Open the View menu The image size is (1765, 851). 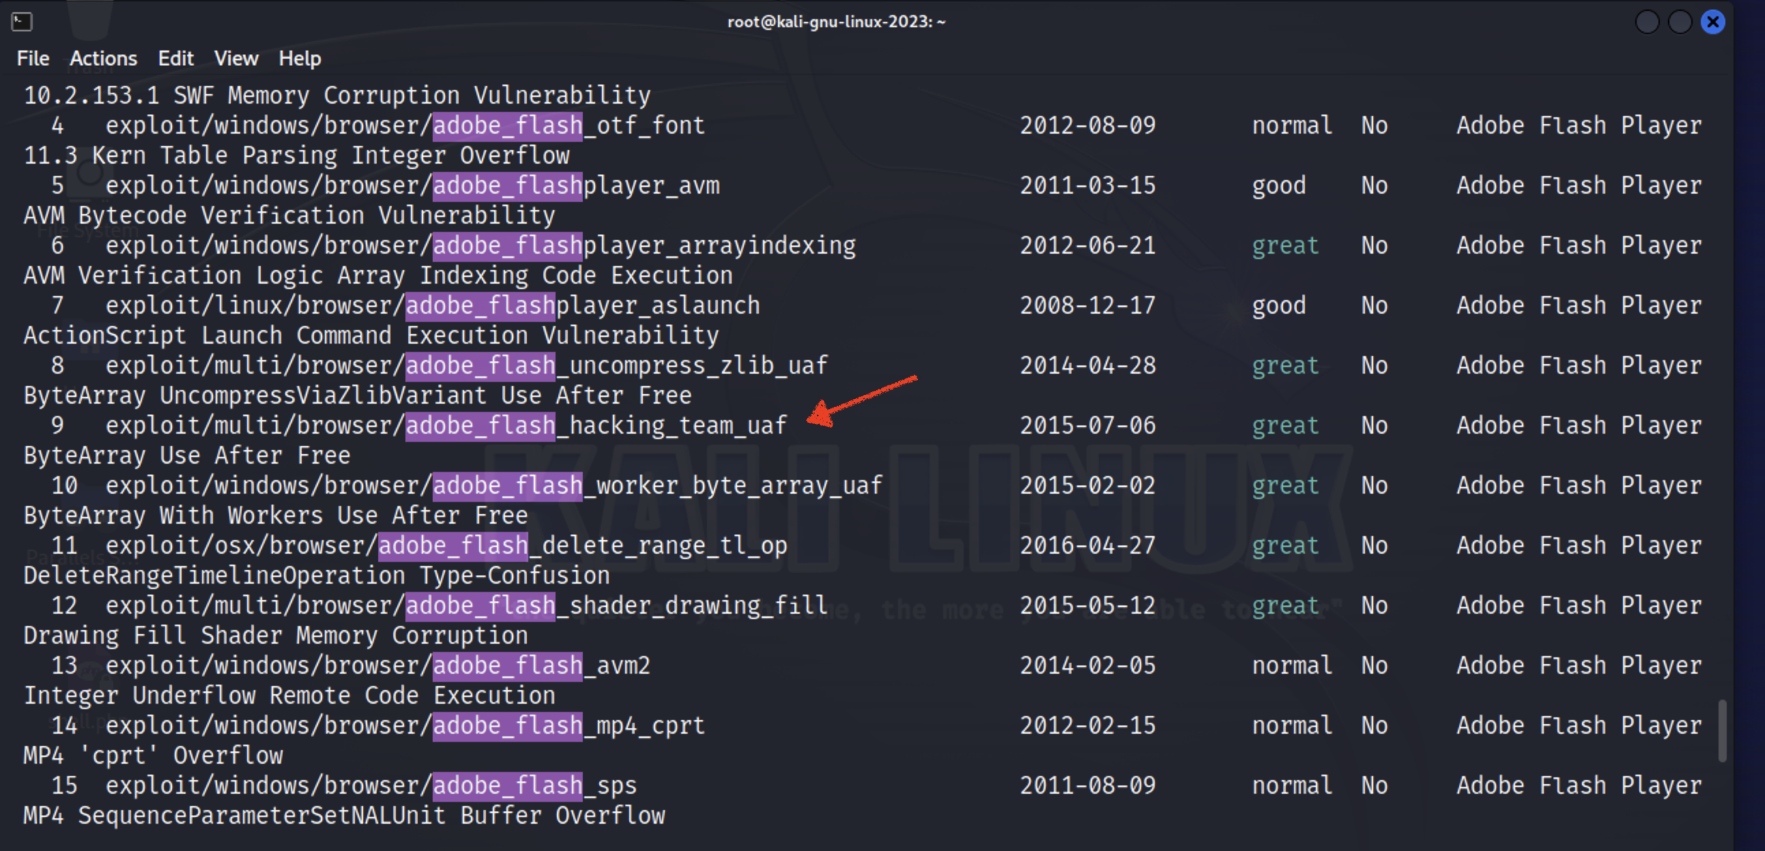(x=237, y=58)
